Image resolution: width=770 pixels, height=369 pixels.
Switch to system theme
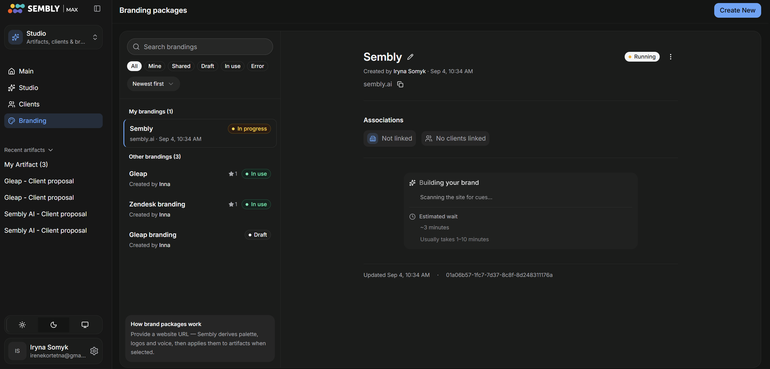point(85,325)
